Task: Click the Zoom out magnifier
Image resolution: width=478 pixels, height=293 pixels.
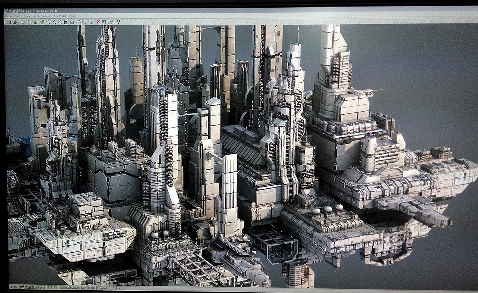Action: point(48,22)
